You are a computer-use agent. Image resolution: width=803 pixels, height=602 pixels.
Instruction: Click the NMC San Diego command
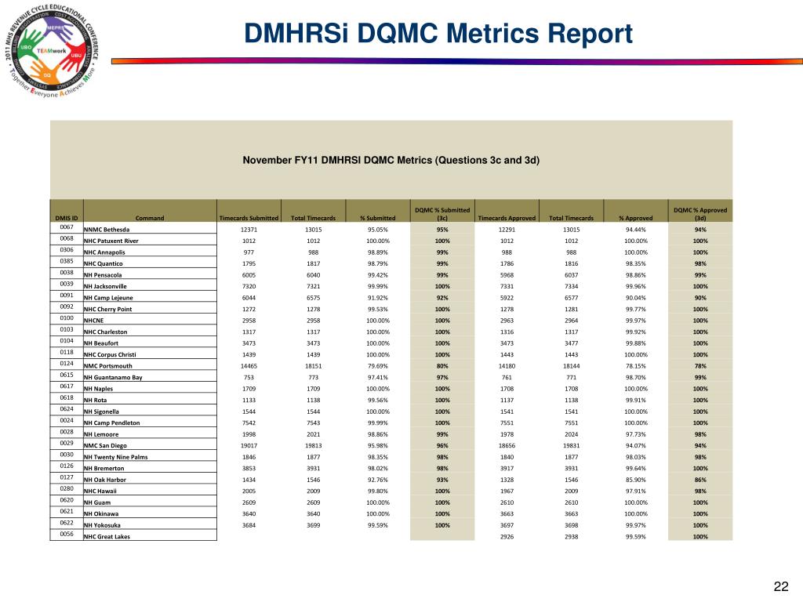(105, 445)
